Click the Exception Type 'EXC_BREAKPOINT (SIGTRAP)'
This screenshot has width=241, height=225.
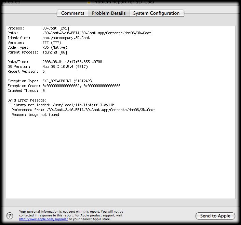click(x=67, y=81)
